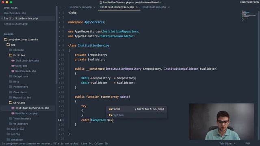Click the sidebar vertical scrollbar
This screenshot has height=146, width=260.
click(x=56, y=45)
